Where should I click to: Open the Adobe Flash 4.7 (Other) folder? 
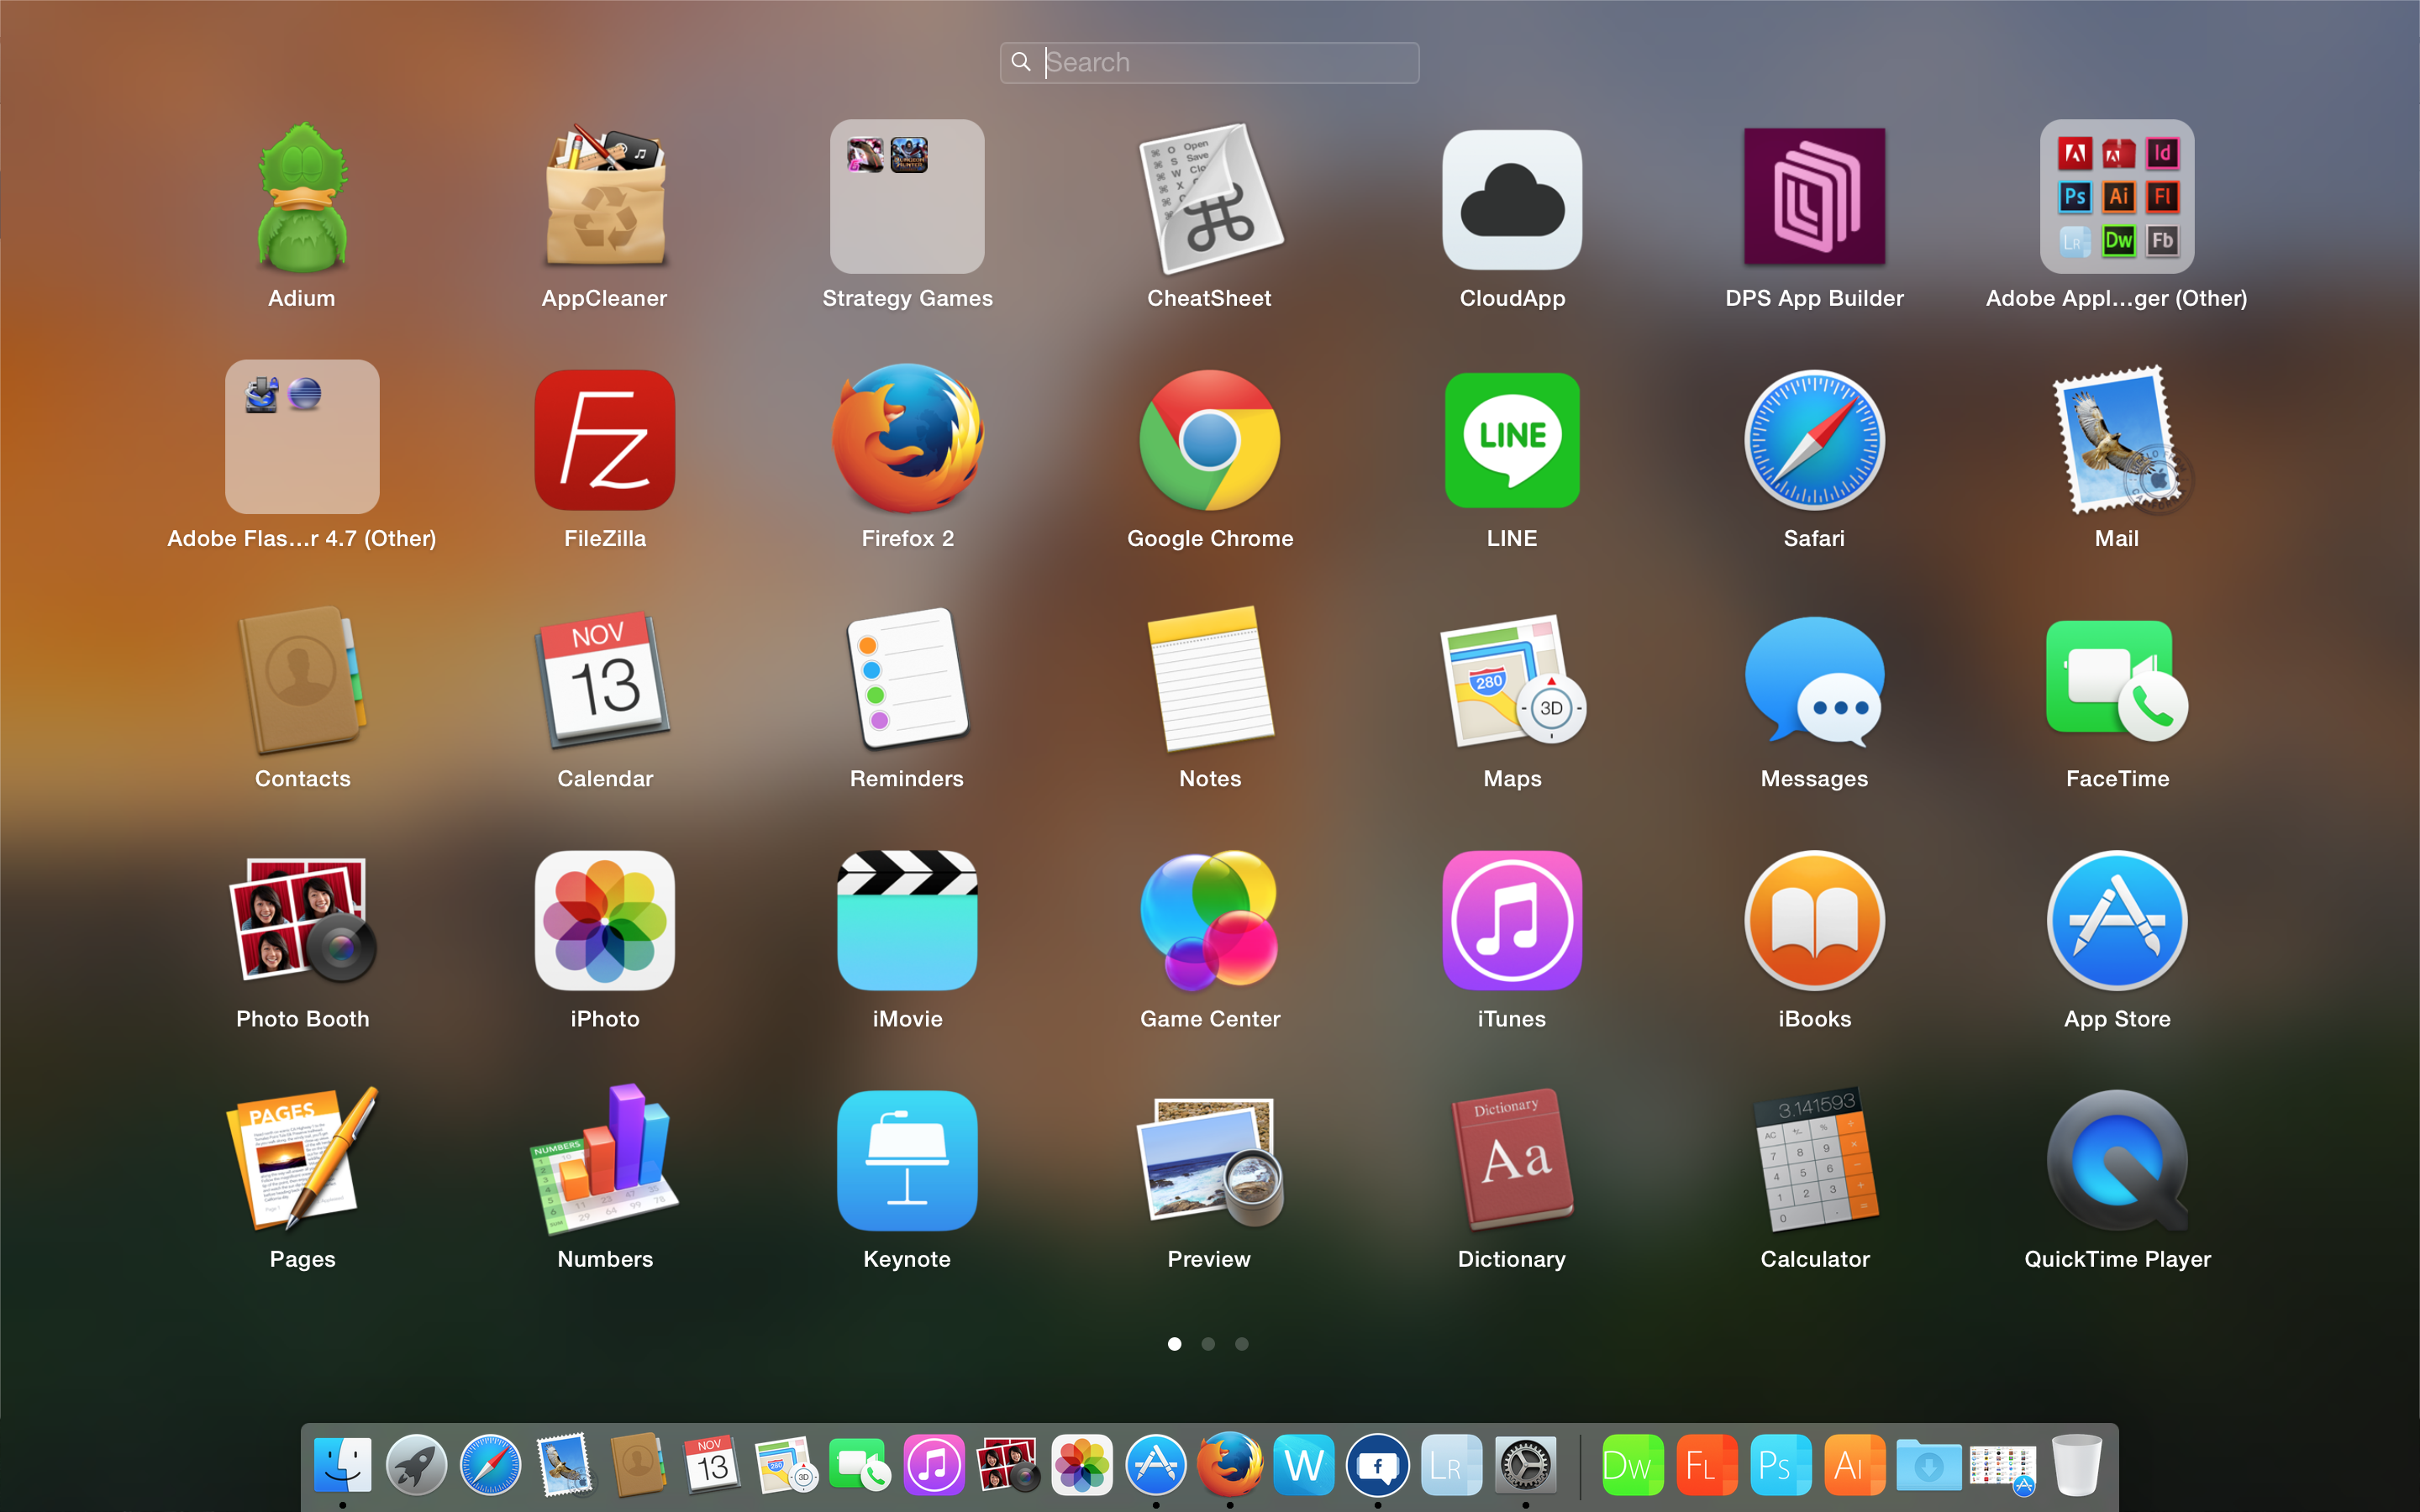click(302, 437)
